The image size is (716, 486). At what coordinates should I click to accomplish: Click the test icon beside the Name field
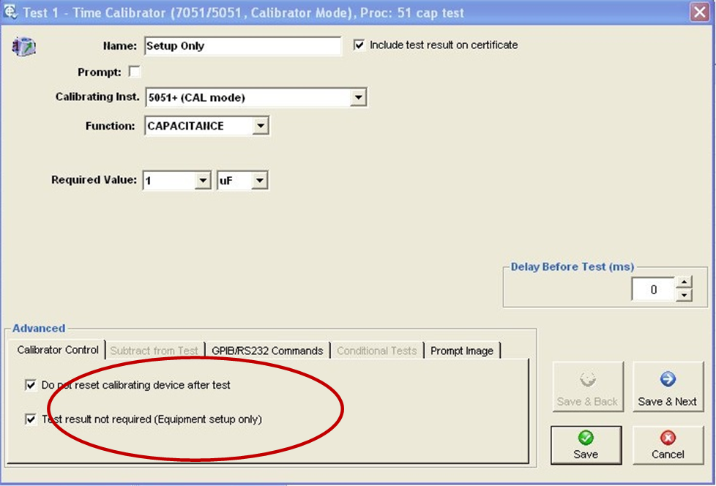click(x=24, y=47)
